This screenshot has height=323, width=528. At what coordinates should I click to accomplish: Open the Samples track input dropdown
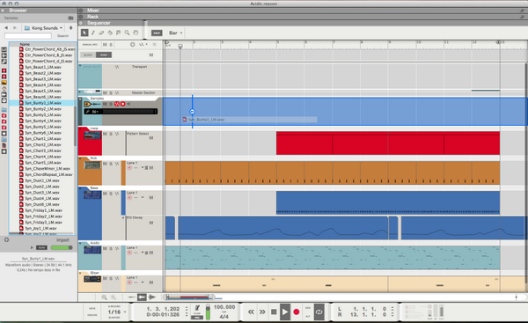tap(95, 112)
